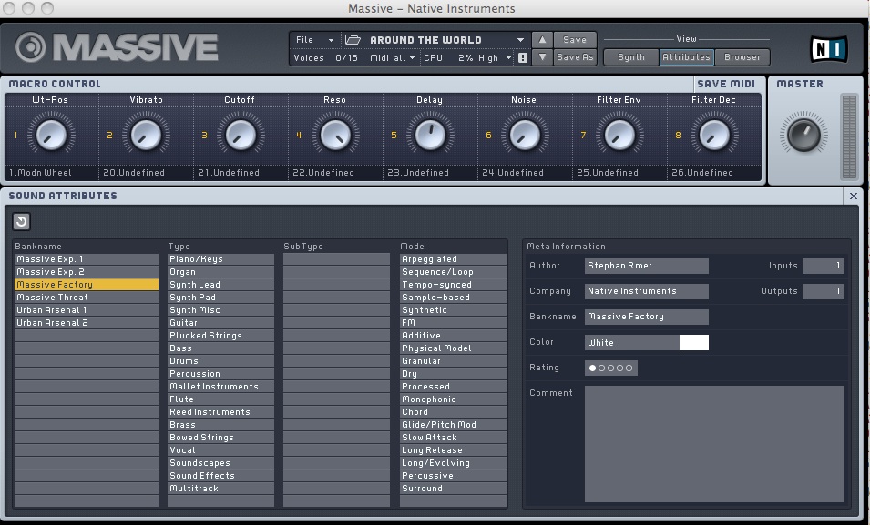
Task: Click the white color swatch
Action: (x=693, y=343)
